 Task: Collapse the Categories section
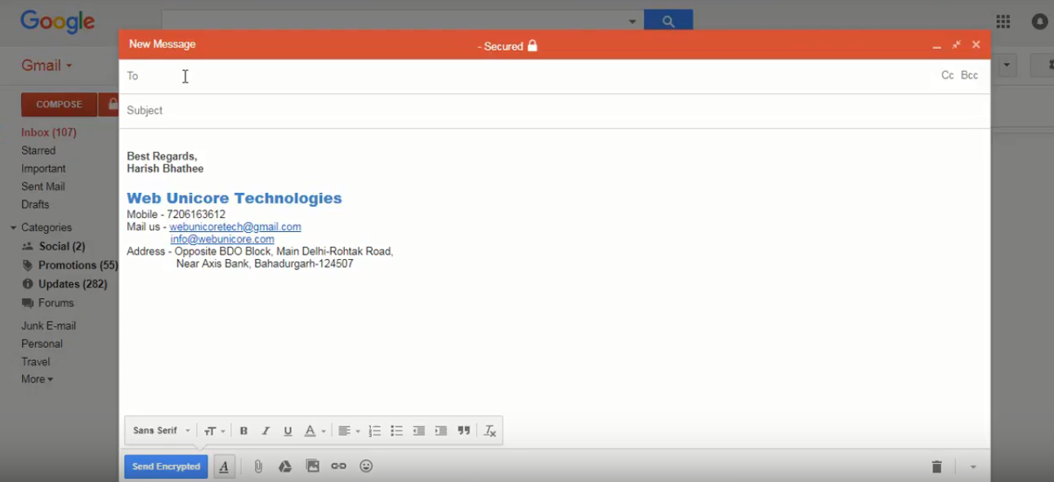pyautogui.click(x=13, y=228)
